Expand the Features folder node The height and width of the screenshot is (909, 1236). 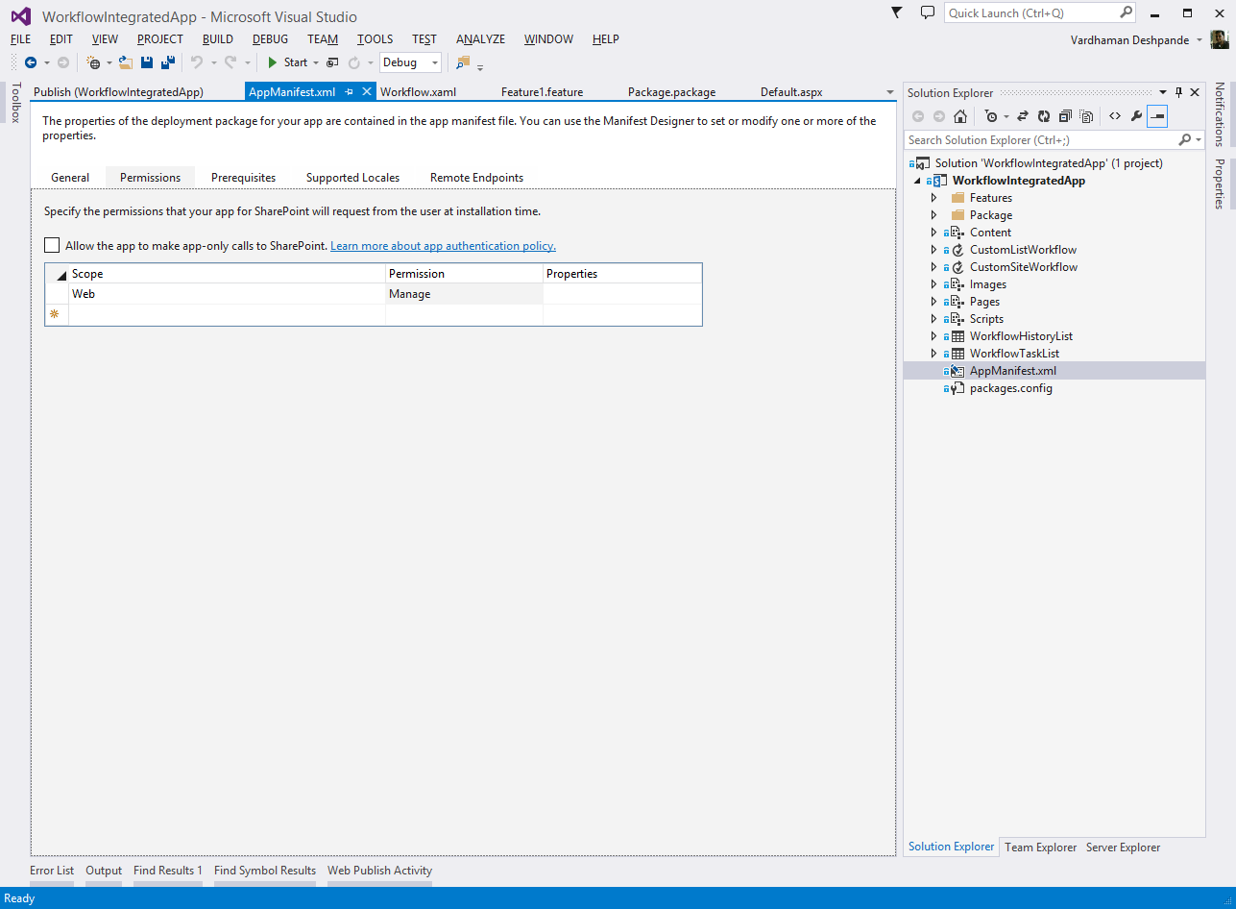tap(933, 198)
